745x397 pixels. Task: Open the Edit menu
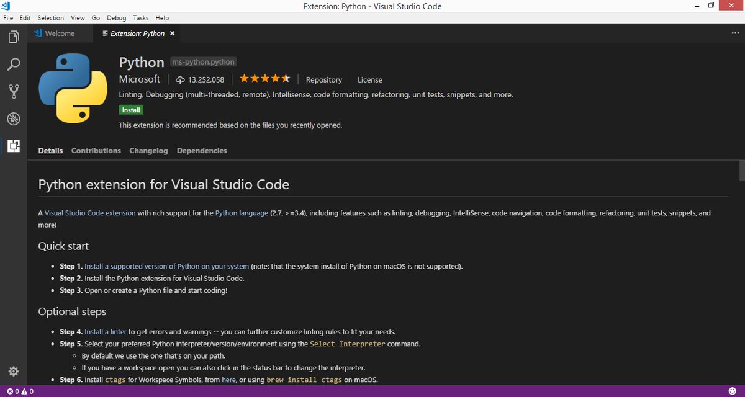25,18
